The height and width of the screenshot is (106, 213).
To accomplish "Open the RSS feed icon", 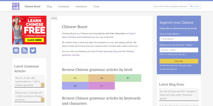I will click(24, 50).
